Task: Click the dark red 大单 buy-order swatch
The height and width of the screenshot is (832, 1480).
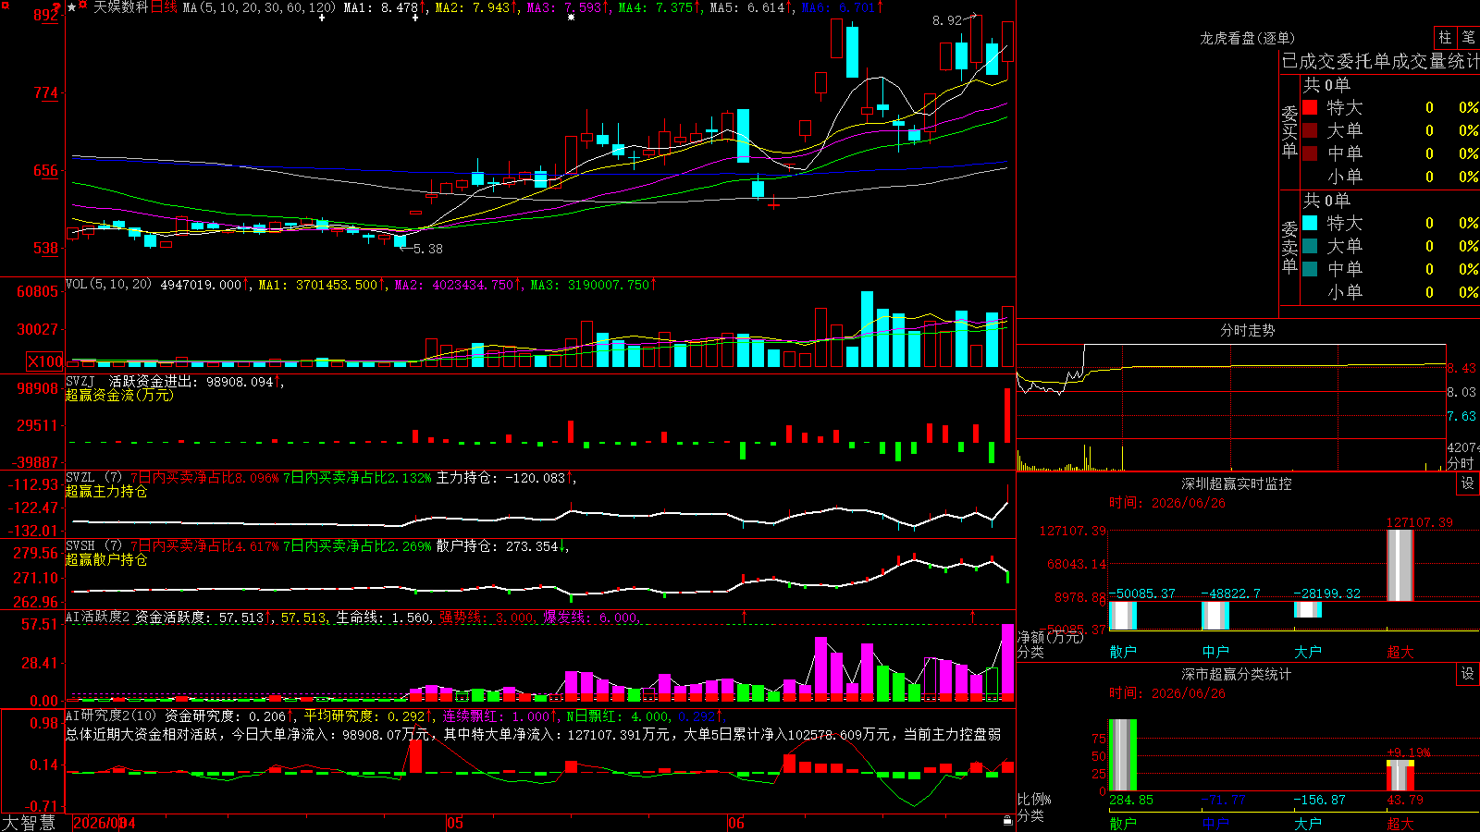Action: (x=1310, y=130)
